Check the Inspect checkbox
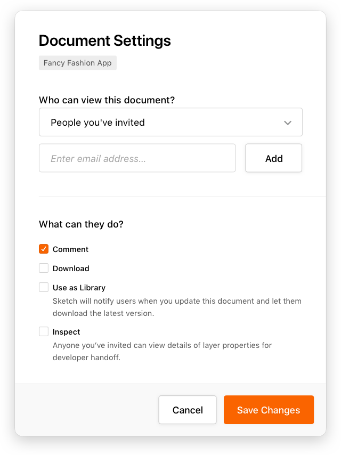Screen dimensions: 341x455 click(44, 331)
